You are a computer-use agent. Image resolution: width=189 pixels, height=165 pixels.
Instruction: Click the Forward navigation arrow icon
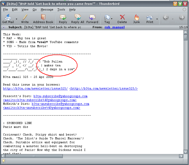pos(182,17)
